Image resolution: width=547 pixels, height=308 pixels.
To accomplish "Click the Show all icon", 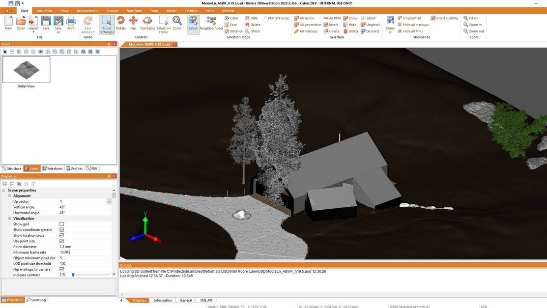I will 390,25.
